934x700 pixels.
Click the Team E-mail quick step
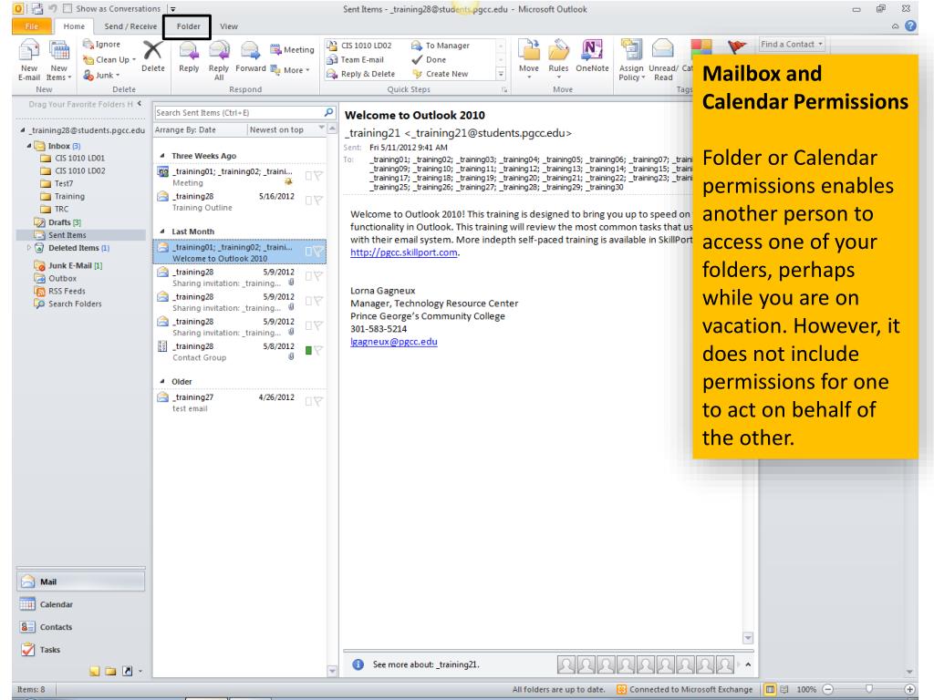[355, 59]
